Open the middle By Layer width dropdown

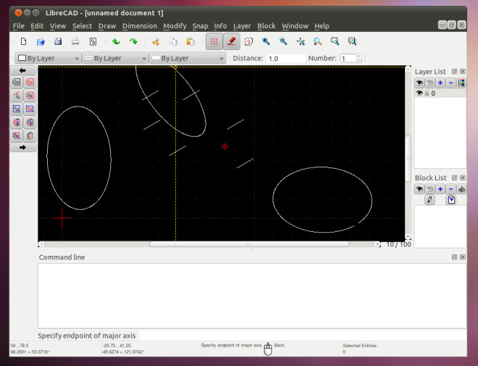point(114,58)
